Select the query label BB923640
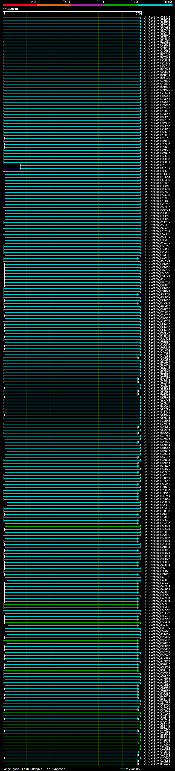Image resolution: width=175 pixels, height=771 pixels. click(x=10, y=9)
